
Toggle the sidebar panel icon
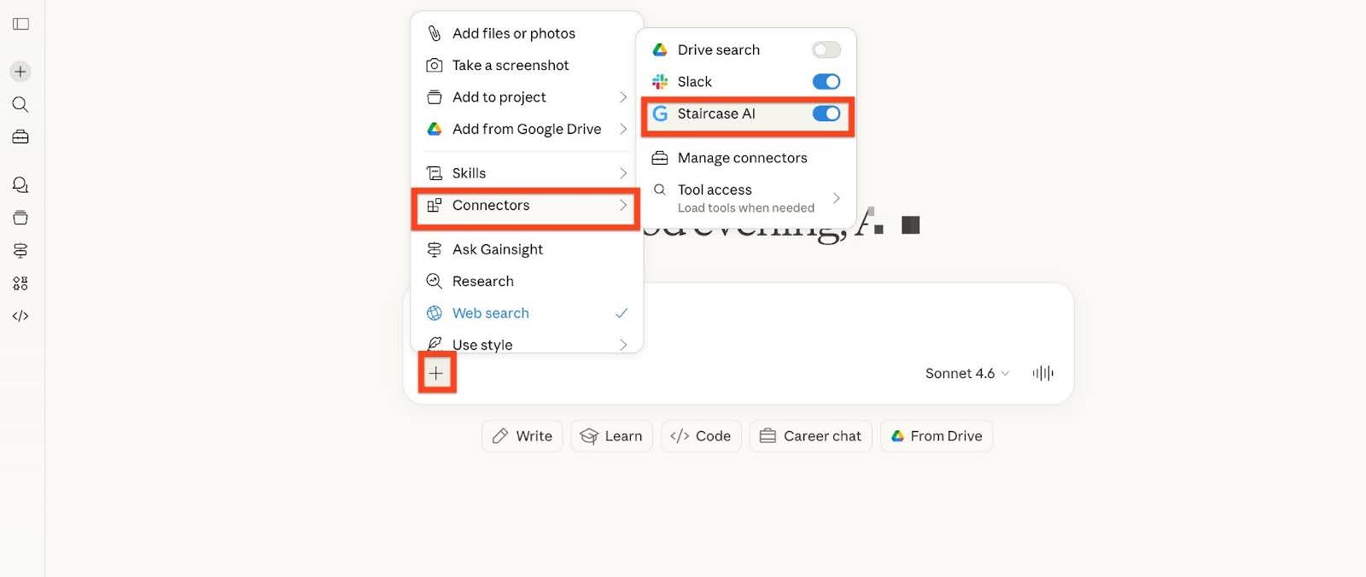21,24
